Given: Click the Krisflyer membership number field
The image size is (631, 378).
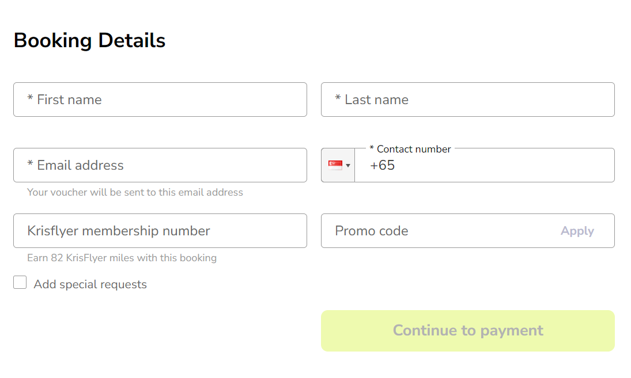Looking at the screenshot, I should (x=160, y=231).
